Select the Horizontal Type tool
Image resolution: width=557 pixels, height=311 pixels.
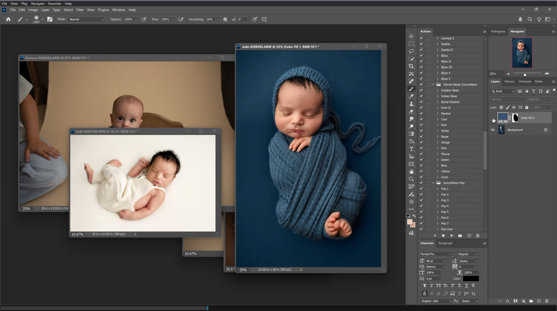[x=411, y=149]
